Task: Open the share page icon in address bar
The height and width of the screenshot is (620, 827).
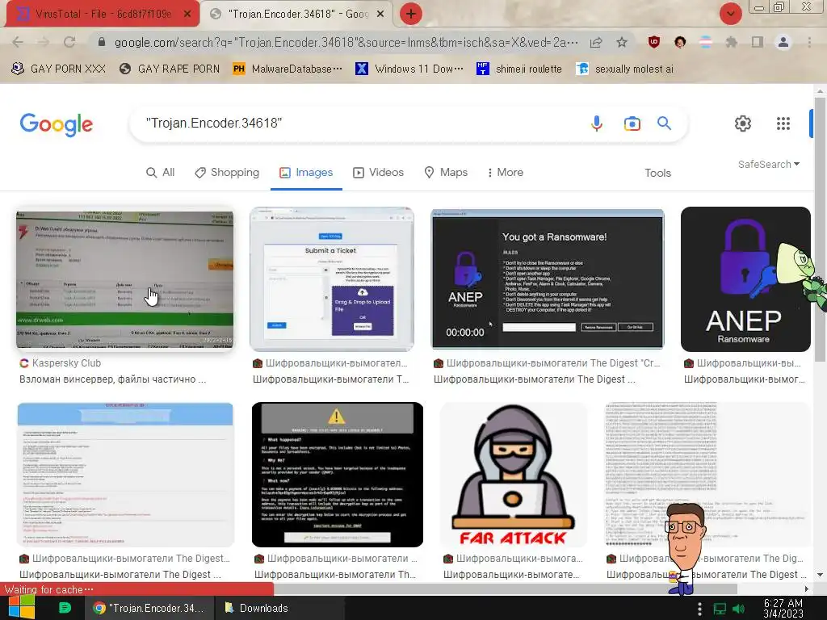Action: click(596, 42)
